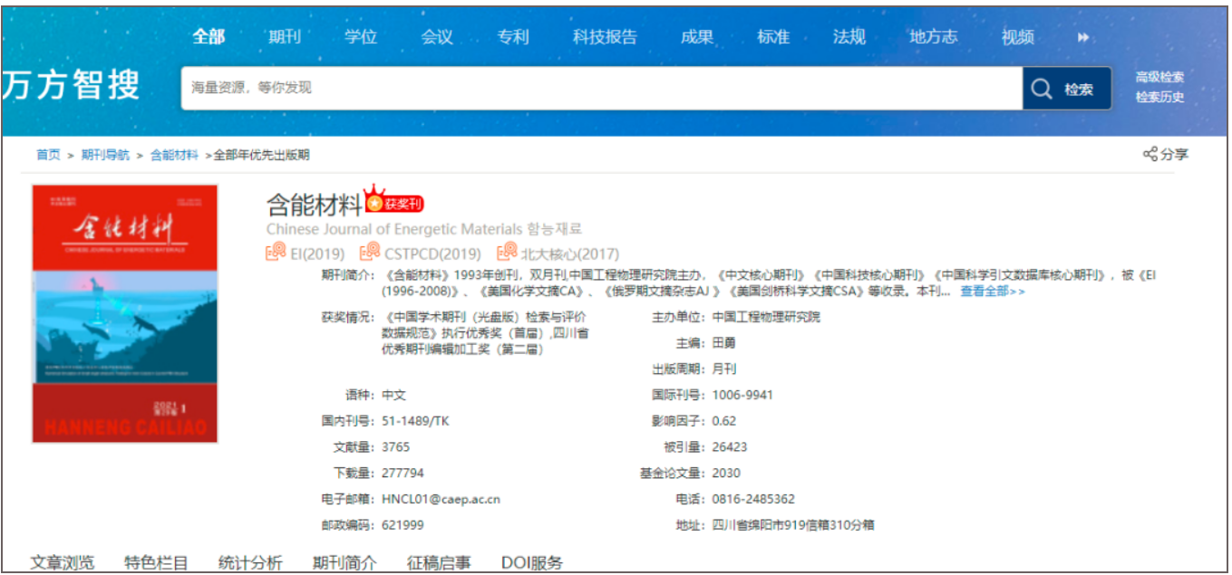Expand more categories with double-arrow icon
This screenshot has width=1232, height=575.
click(1082, 37)
